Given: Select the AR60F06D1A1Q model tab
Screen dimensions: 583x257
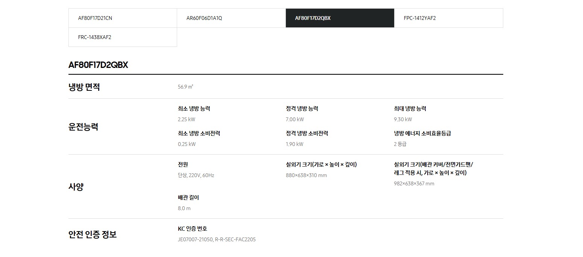Looking at the screenshot, I should point(231,18).
